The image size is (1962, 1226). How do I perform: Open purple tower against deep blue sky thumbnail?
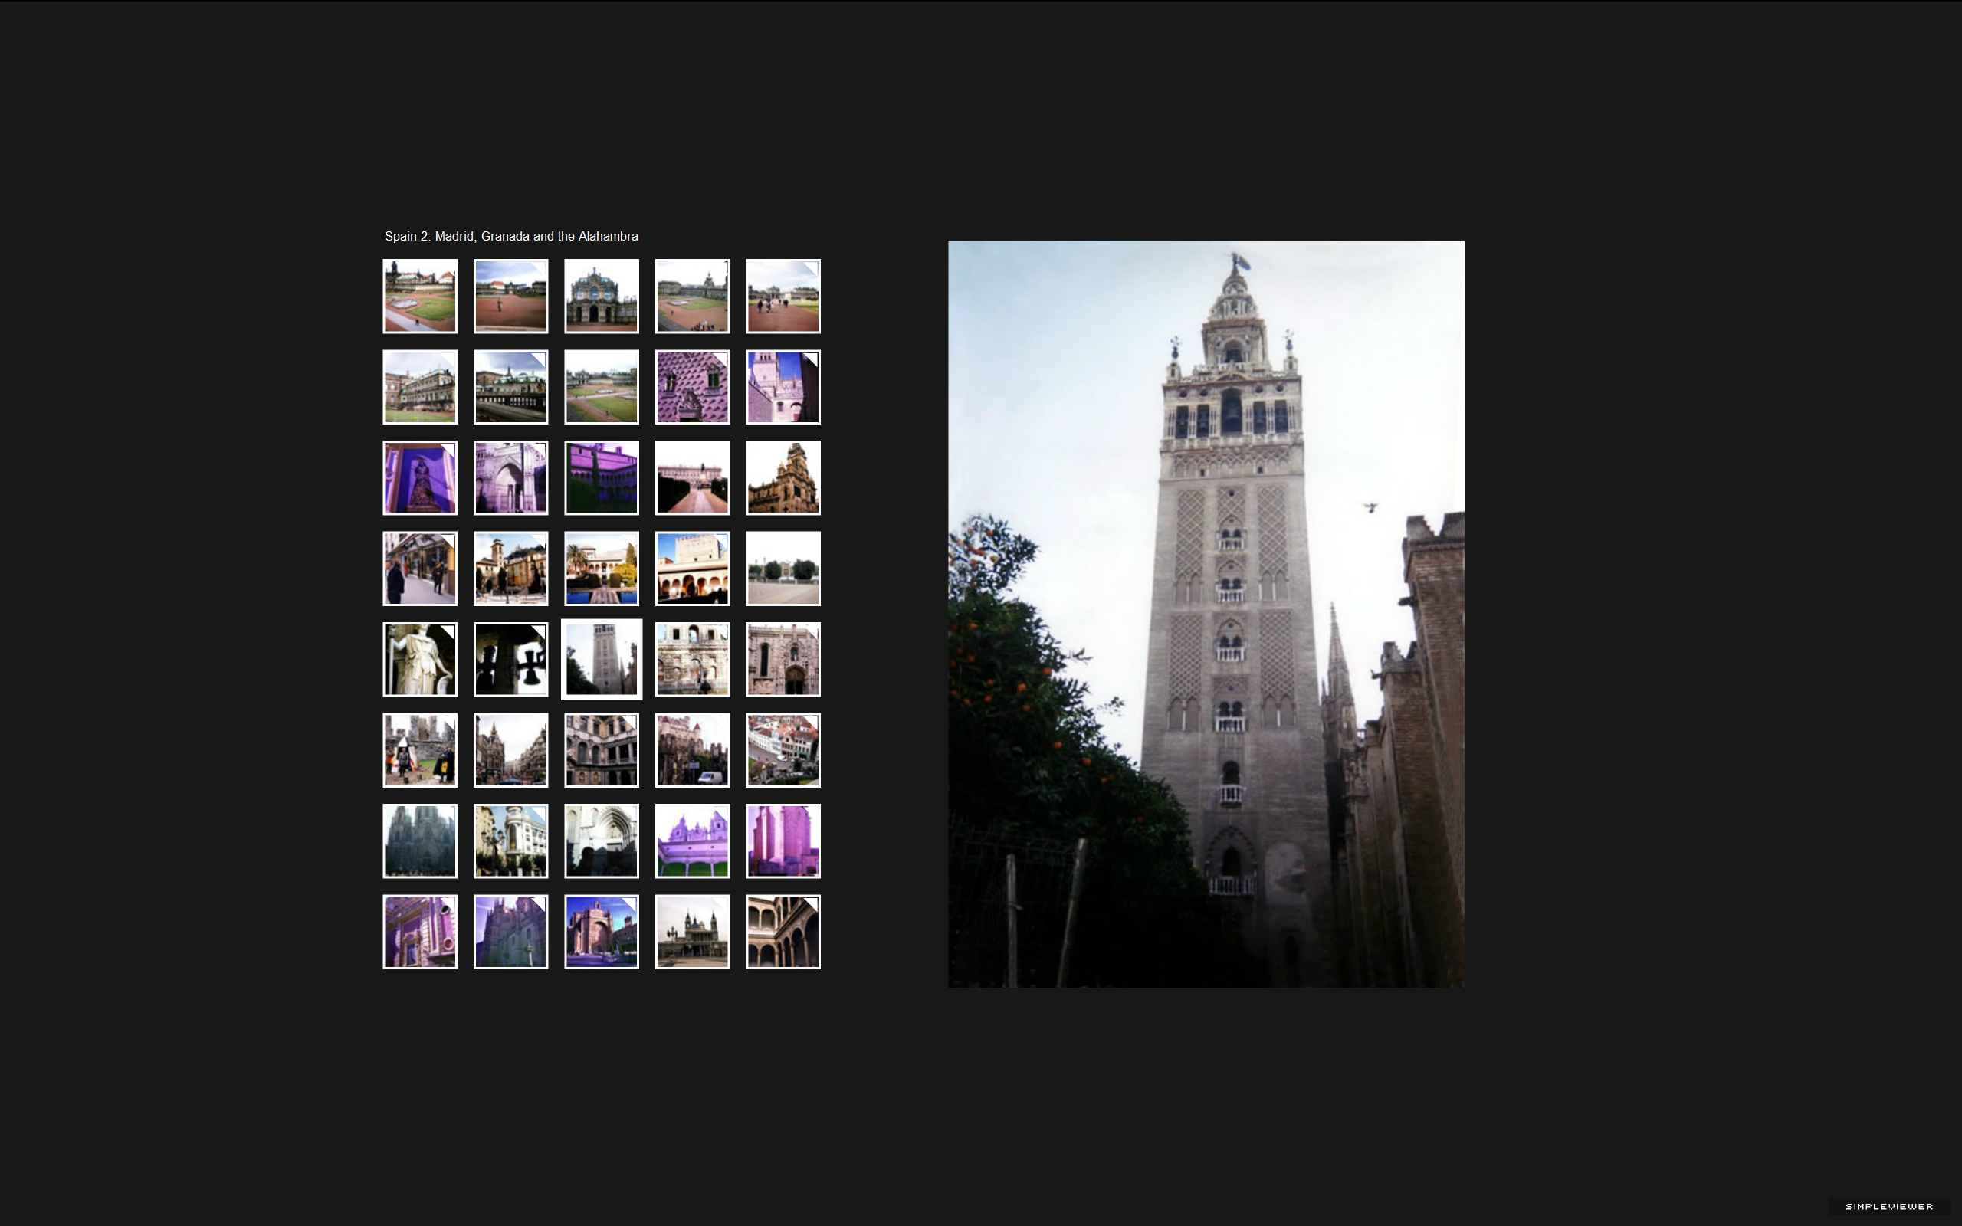(x=783, y=387)
